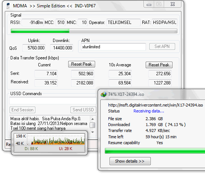Click the Uplink QoS value 5760.000
The image size is (205, 174).
coord(34,48)
